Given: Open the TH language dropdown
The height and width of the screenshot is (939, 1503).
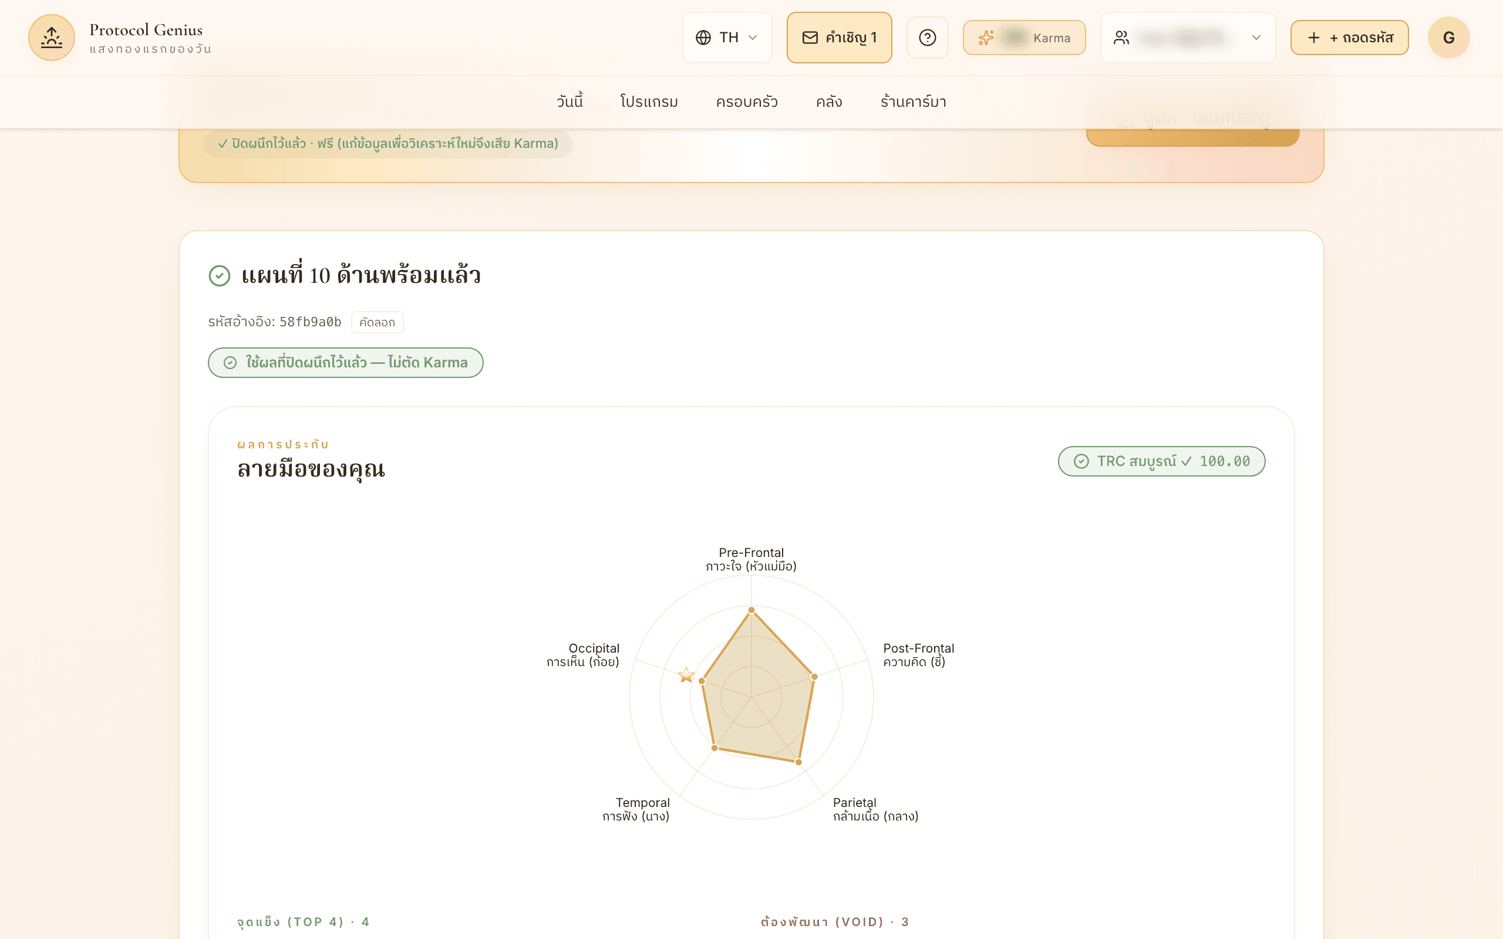Looking at the screenshot, I should click(727, 37).
